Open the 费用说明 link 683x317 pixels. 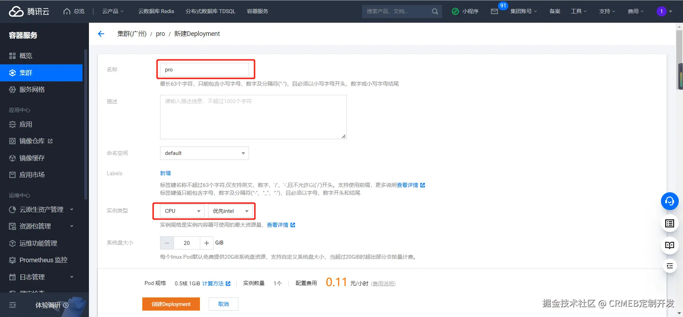pyautogui.click(x=383, y=284)
